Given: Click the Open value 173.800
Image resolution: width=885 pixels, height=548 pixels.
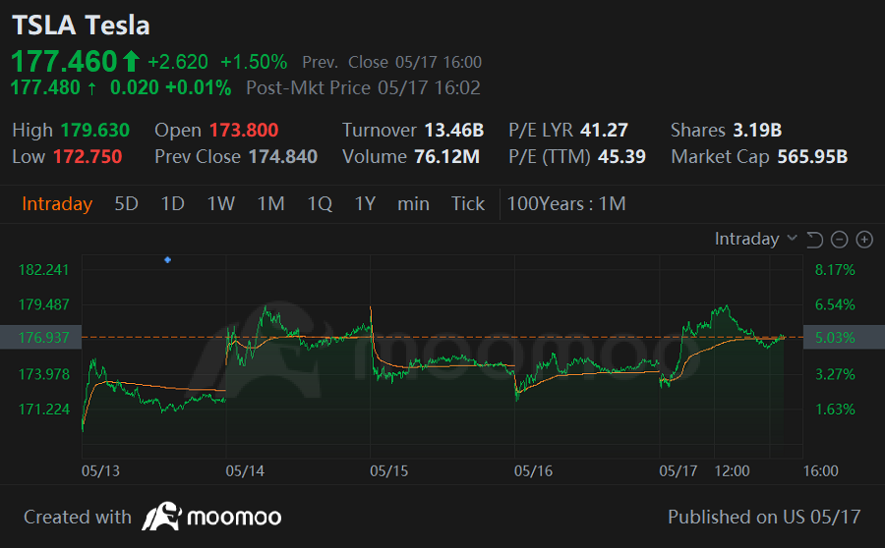Looking at the screenshot, I should (244, 131).
